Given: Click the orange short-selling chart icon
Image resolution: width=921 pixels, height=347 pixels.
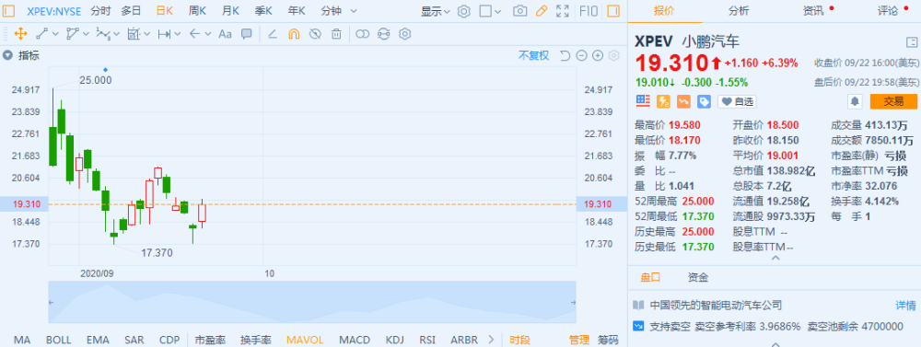Looking at the screenshot, I should [683, 101].
